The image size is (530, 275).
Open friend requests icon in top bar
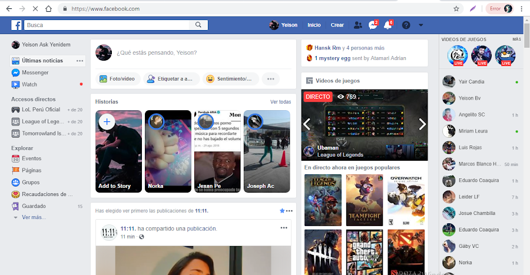pyautogui.click(x=357, y=25)
